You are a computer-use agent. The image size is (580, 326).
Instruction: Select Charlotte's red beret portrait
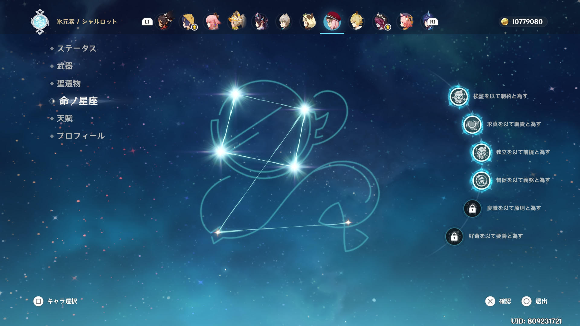(332, 21)
